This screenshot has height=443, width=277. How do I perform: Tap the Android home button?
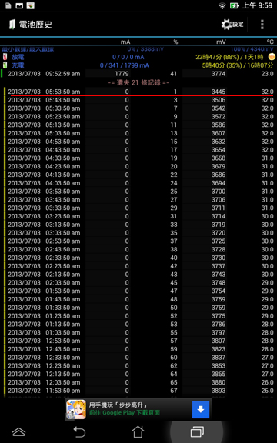(x=138, y=432)
